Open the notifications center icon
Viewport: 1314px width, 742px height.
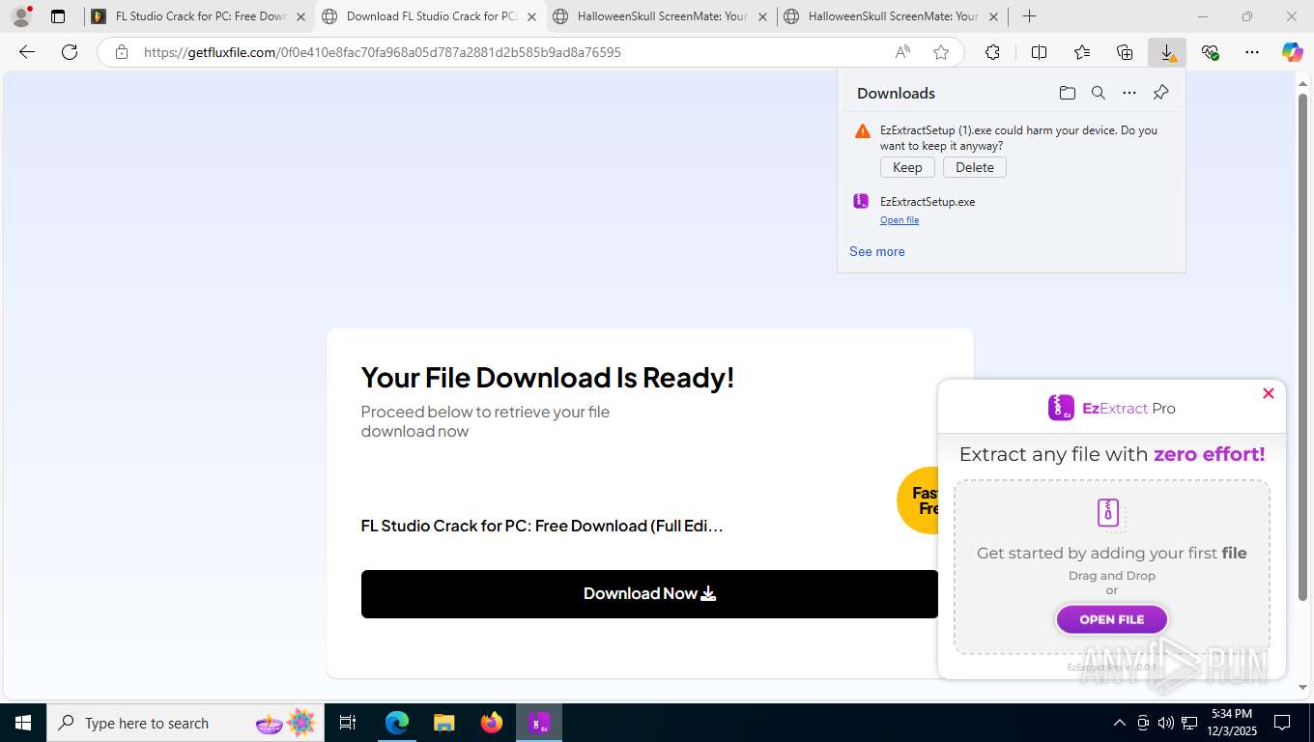1282,723
